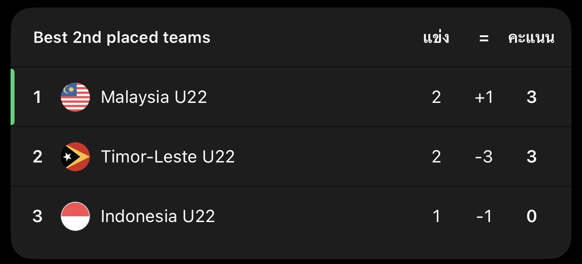Click Indonesia U22's -1 goal difference
582x264 pixels.
coord(484,216)
